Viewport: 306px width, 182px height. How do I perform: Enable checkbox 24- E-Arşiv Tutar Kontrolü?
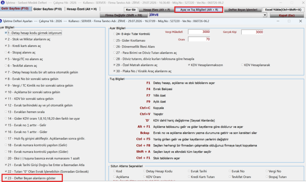point(114,34)
